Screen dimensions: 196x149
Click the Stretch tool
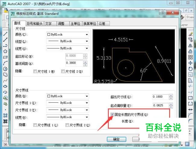pos(190,80)
